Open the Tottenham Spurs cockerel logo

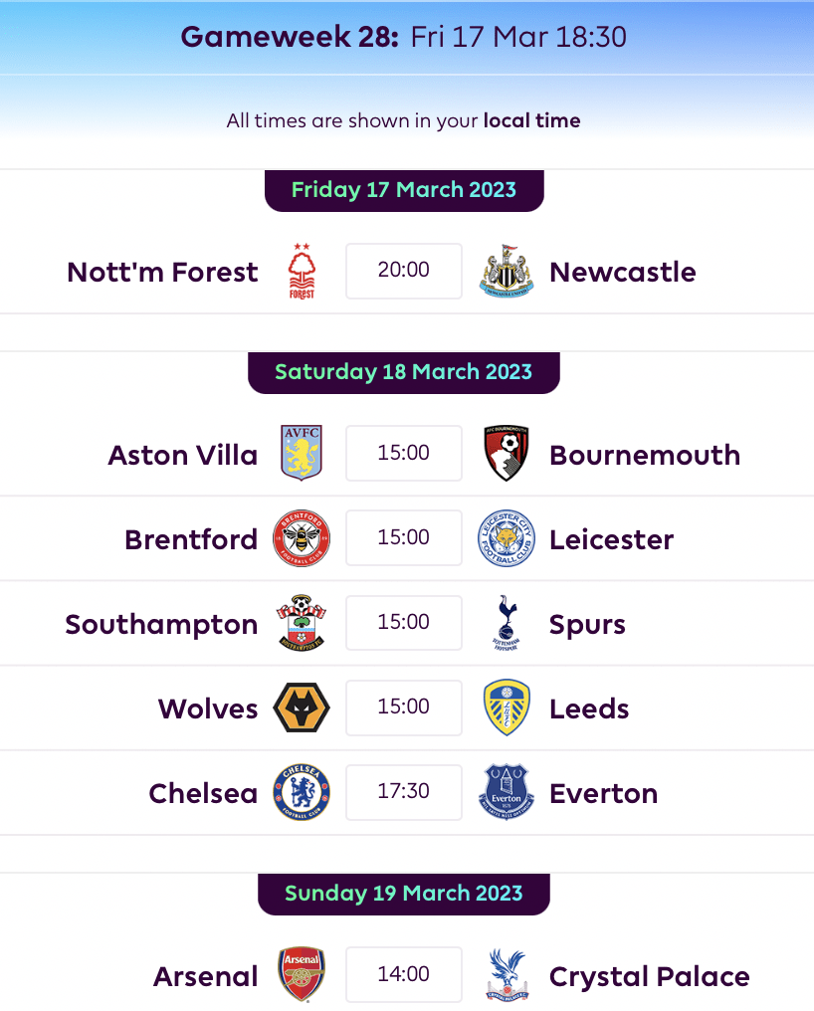click(x=507, y=622)
